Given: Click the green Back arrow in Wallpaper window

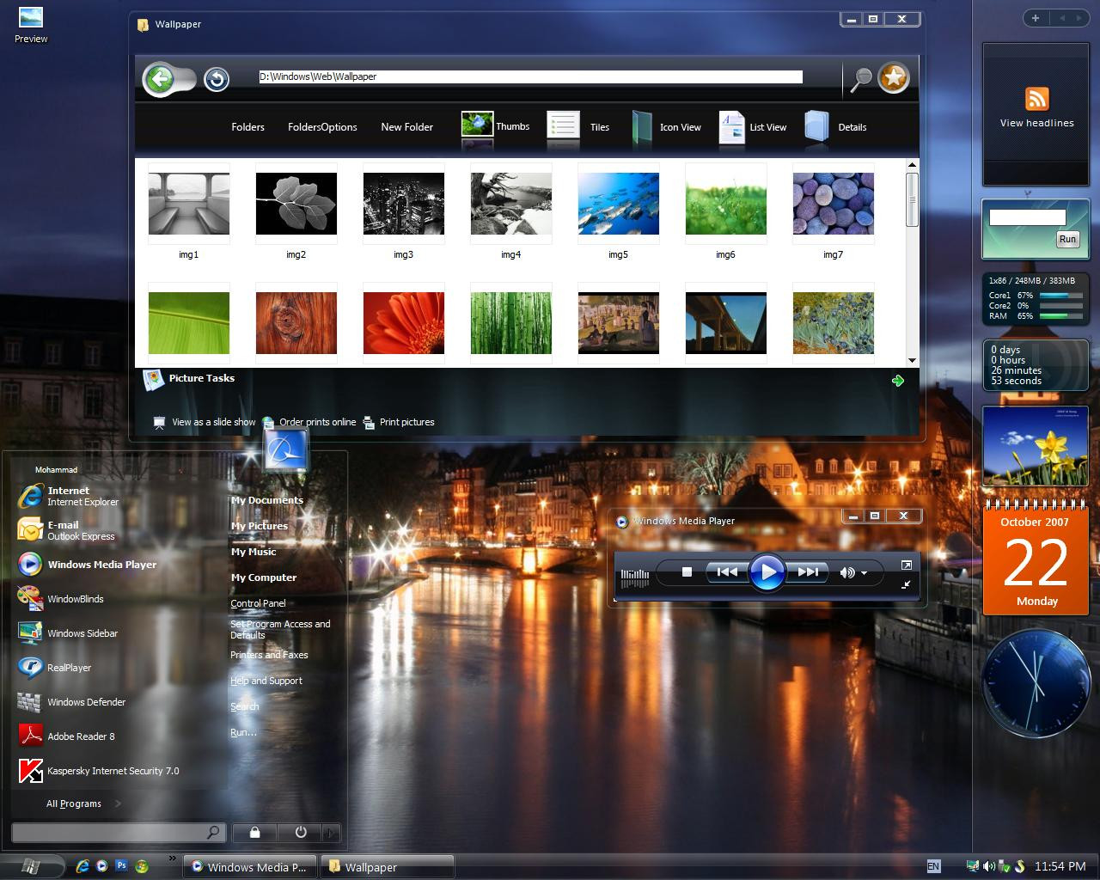Looking at the screenshot, I should coord(160,80).
